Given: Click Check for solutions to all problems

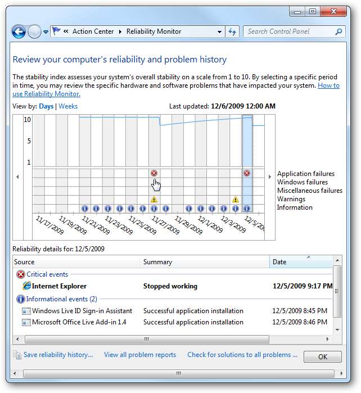Looking at the screenshot, I should tap(242, 355).
